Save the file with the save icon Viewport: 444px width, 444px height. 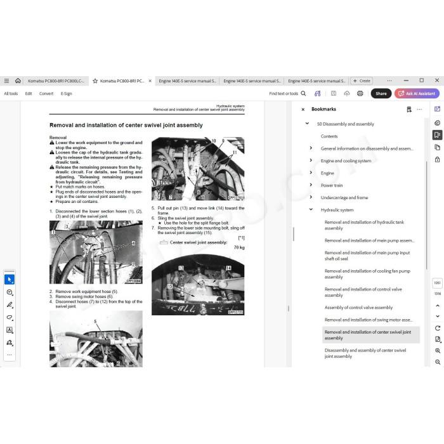click(x=334, y=93)
